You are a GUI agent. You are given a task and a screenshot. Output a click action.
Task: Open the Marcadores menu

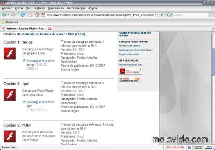(56, 8)
